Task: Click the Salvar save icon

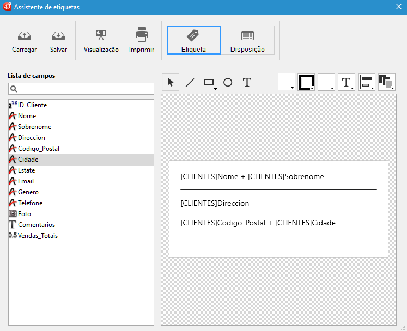Action: pyautogui.click(x=58, y=36)
